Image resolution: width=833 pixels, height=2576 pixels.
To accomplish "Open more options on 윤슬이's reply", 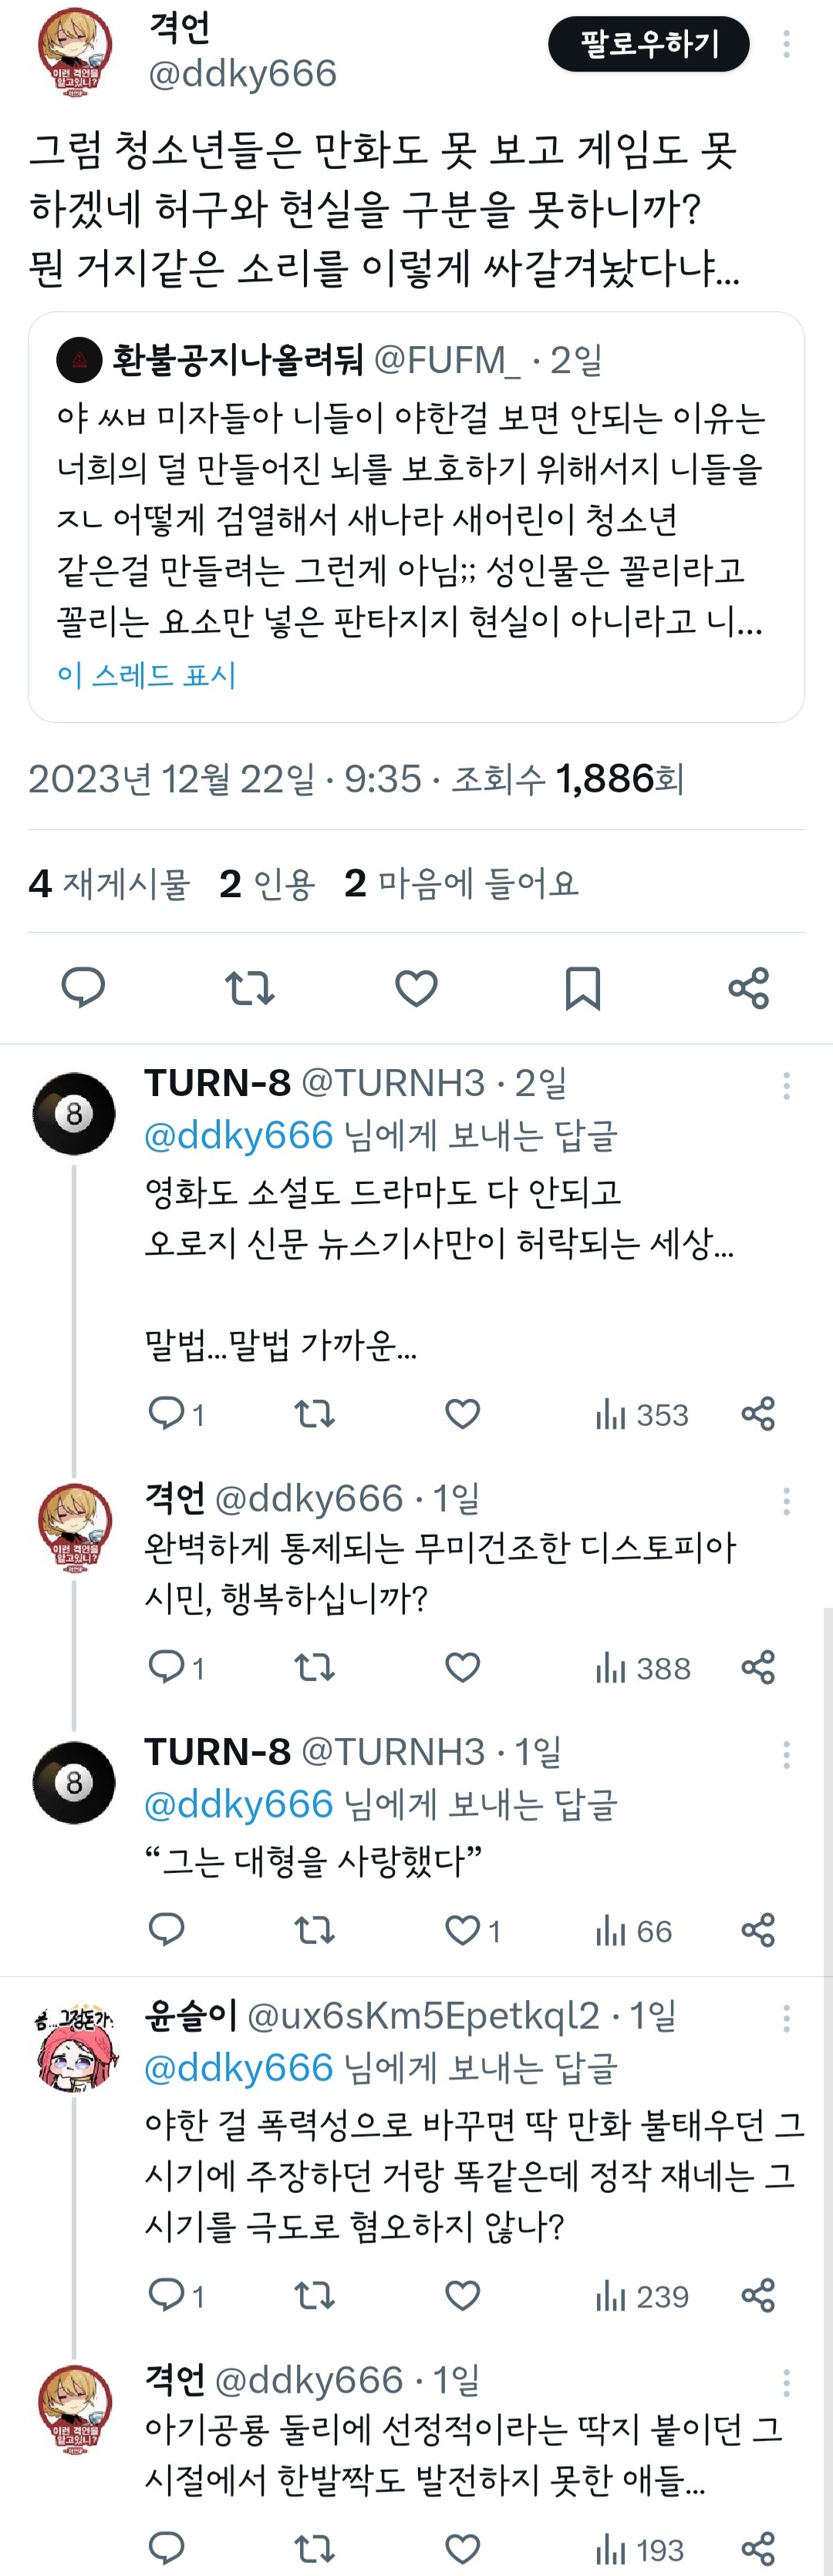I will point(787,2018).
